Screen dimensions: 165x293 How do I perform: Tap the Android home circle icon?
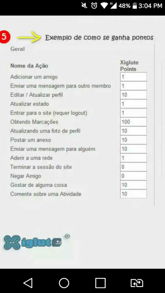click(x=64, y=283)
